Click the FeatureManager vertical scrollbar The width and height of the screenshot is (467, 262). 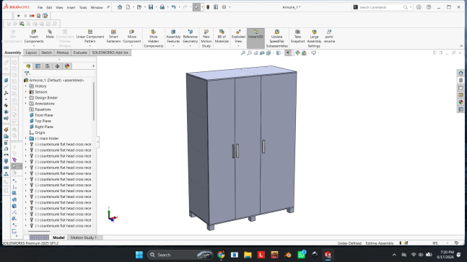pyautogui.click(x=94, y=101)
